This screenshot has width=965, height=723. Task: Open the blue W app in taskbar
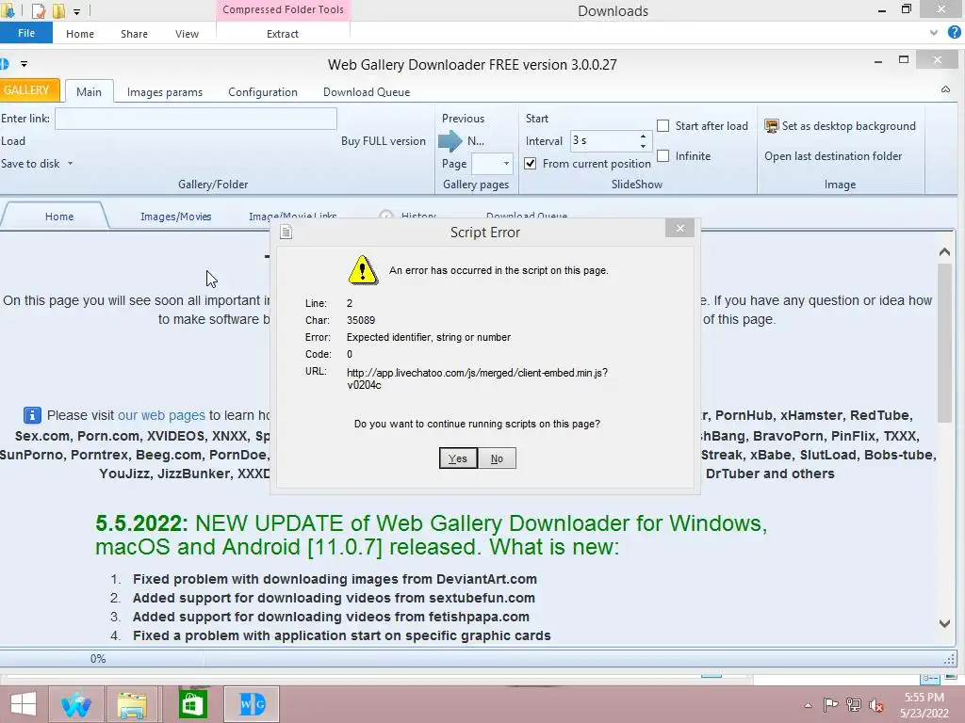(x=75, y=704)
